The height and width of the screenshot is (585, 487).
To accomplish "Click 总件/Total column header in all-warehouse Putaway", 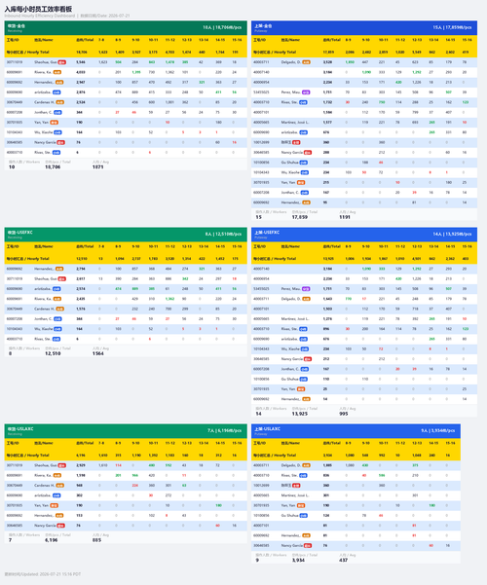I will (332, 40).
